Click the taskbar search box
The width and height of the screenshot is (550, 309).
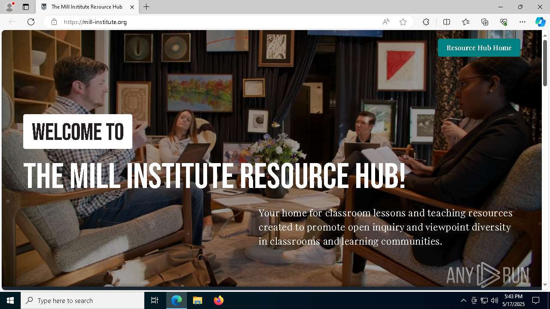click(82, 300)
